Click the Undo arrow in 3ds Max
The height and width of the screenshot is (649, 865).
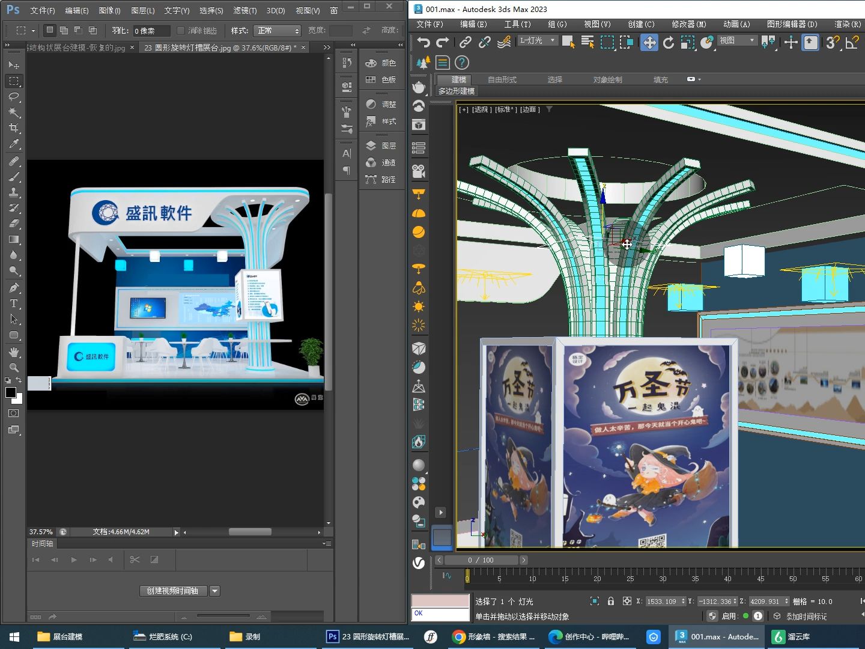(x=423, y=42)
